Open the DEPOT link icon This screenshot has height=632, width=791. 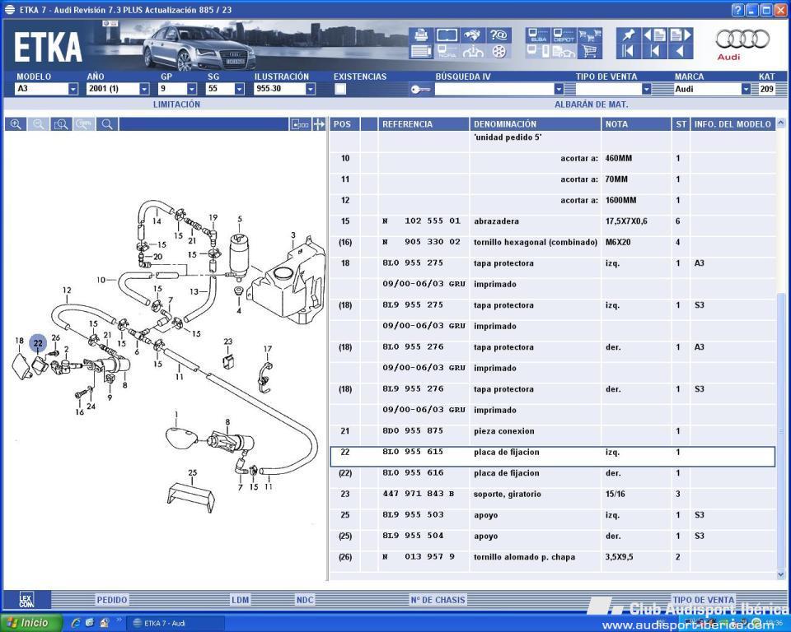(x=564, y=35)
